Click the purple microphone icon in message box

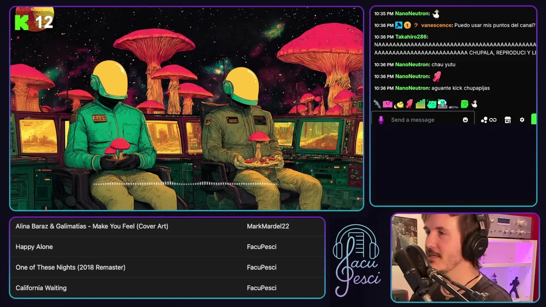(x=381, y=120)
